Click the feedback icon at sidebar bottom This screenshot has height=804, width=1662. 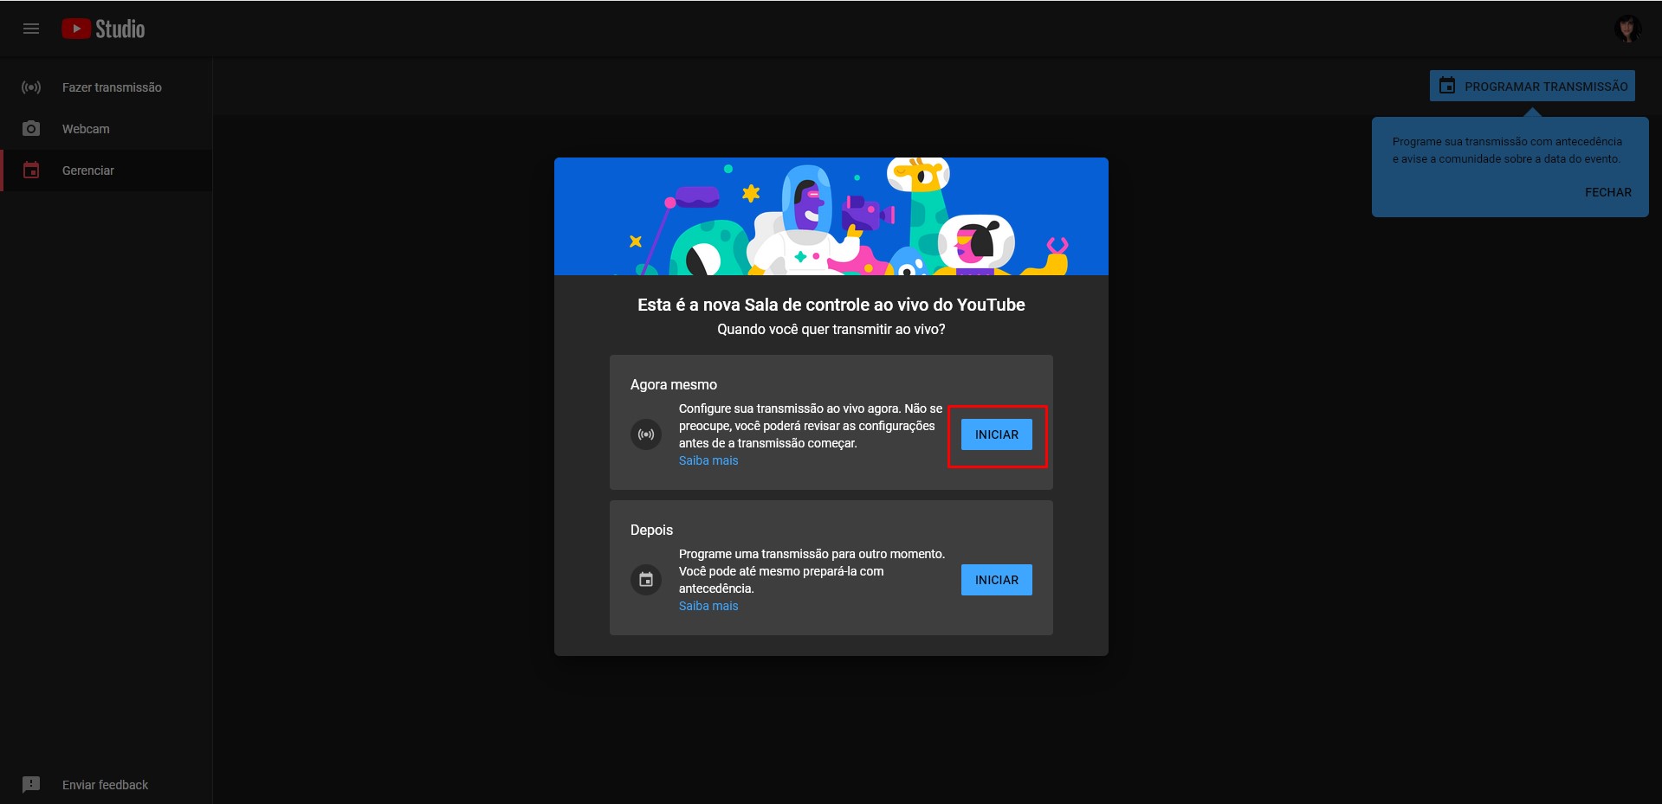(31, 785)
